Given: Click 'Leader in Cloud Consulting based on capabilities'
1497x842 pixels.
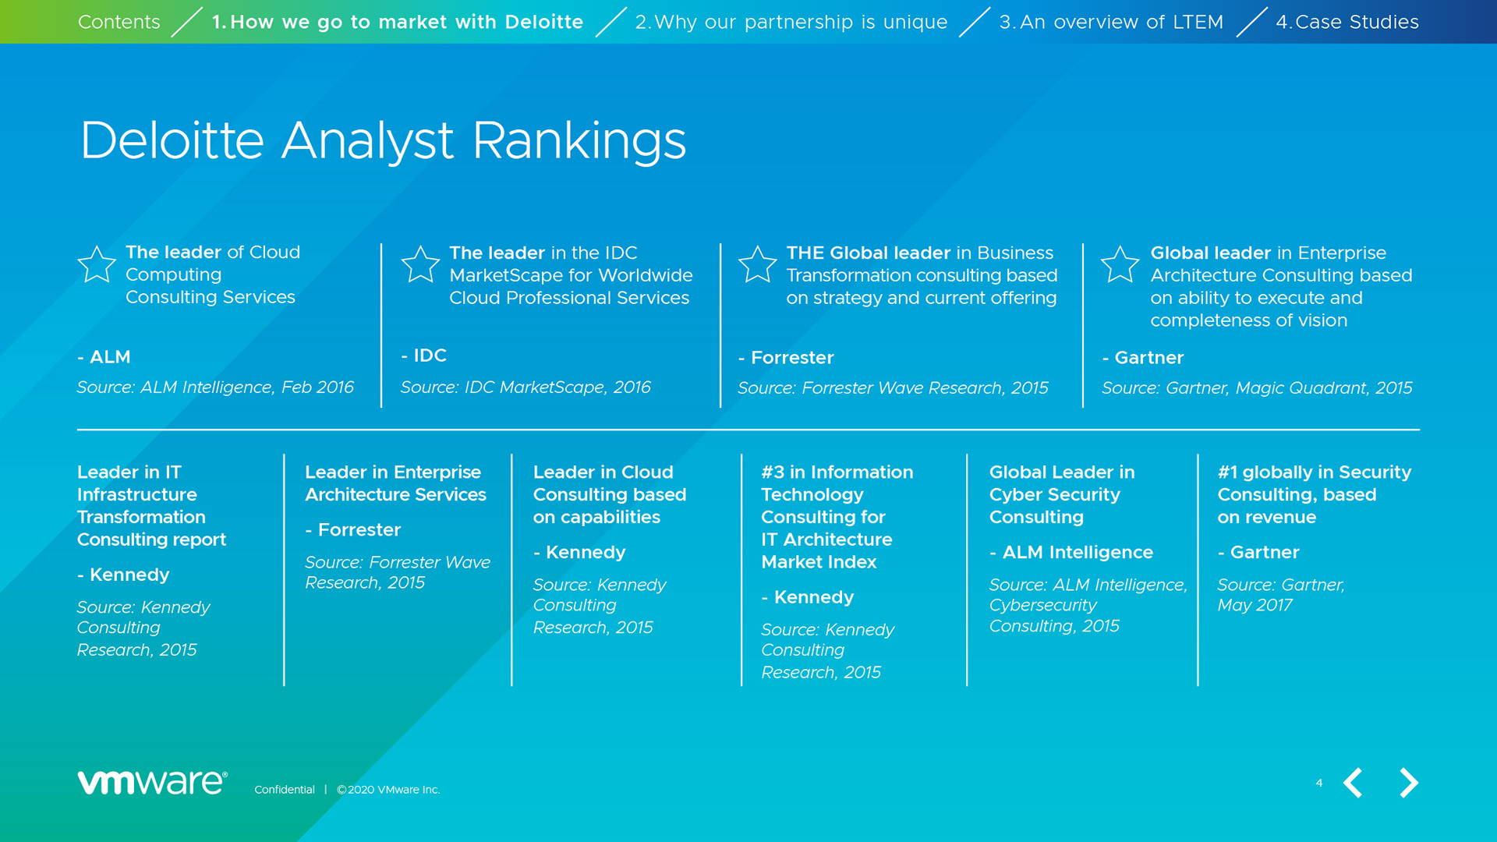Looking at the screenshot, I should click(610, 494).
